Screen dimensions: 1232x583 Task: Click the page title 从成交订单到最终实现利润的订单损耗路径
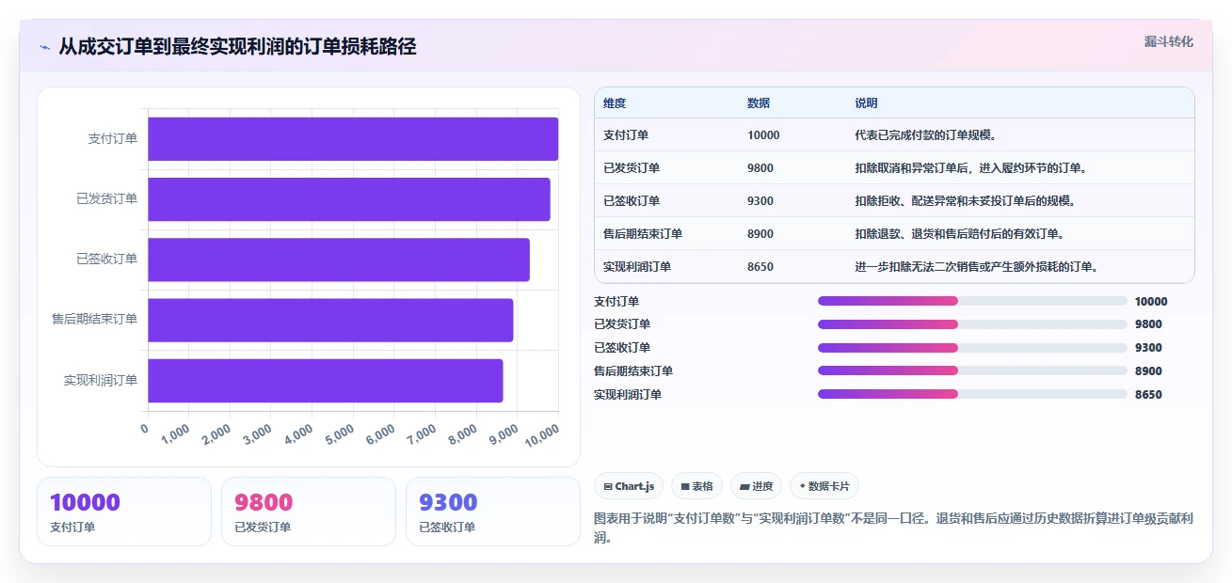237,47
